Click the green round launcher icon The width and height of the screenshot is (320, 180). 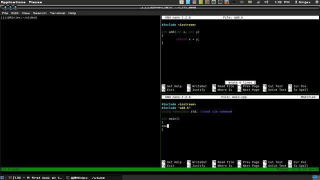click(213, 2)
